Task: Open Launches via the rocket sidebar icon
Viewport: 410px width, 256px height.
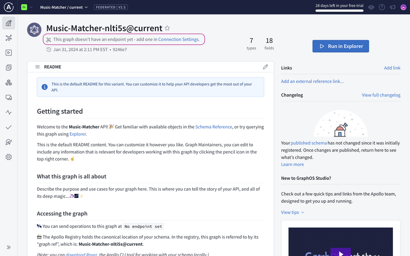Action: coord(9,142)
